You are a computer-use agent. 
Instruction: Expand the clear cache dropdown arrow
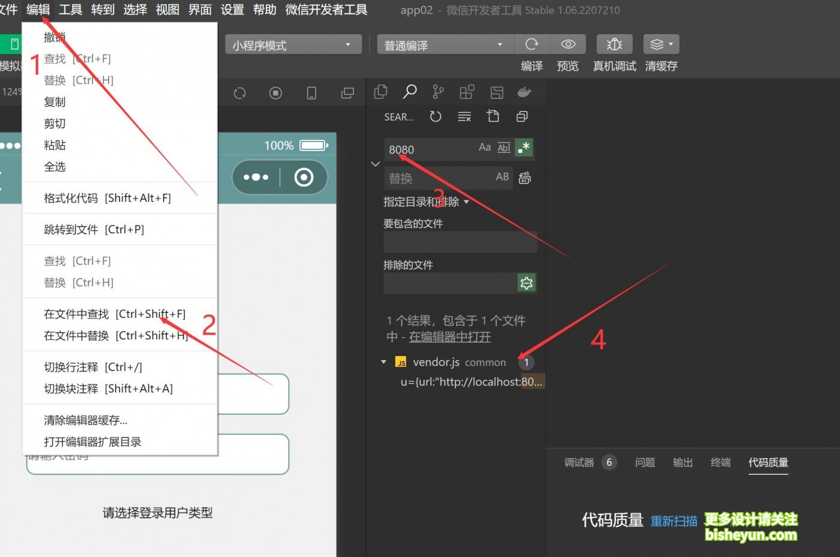(x=671, y=44)
